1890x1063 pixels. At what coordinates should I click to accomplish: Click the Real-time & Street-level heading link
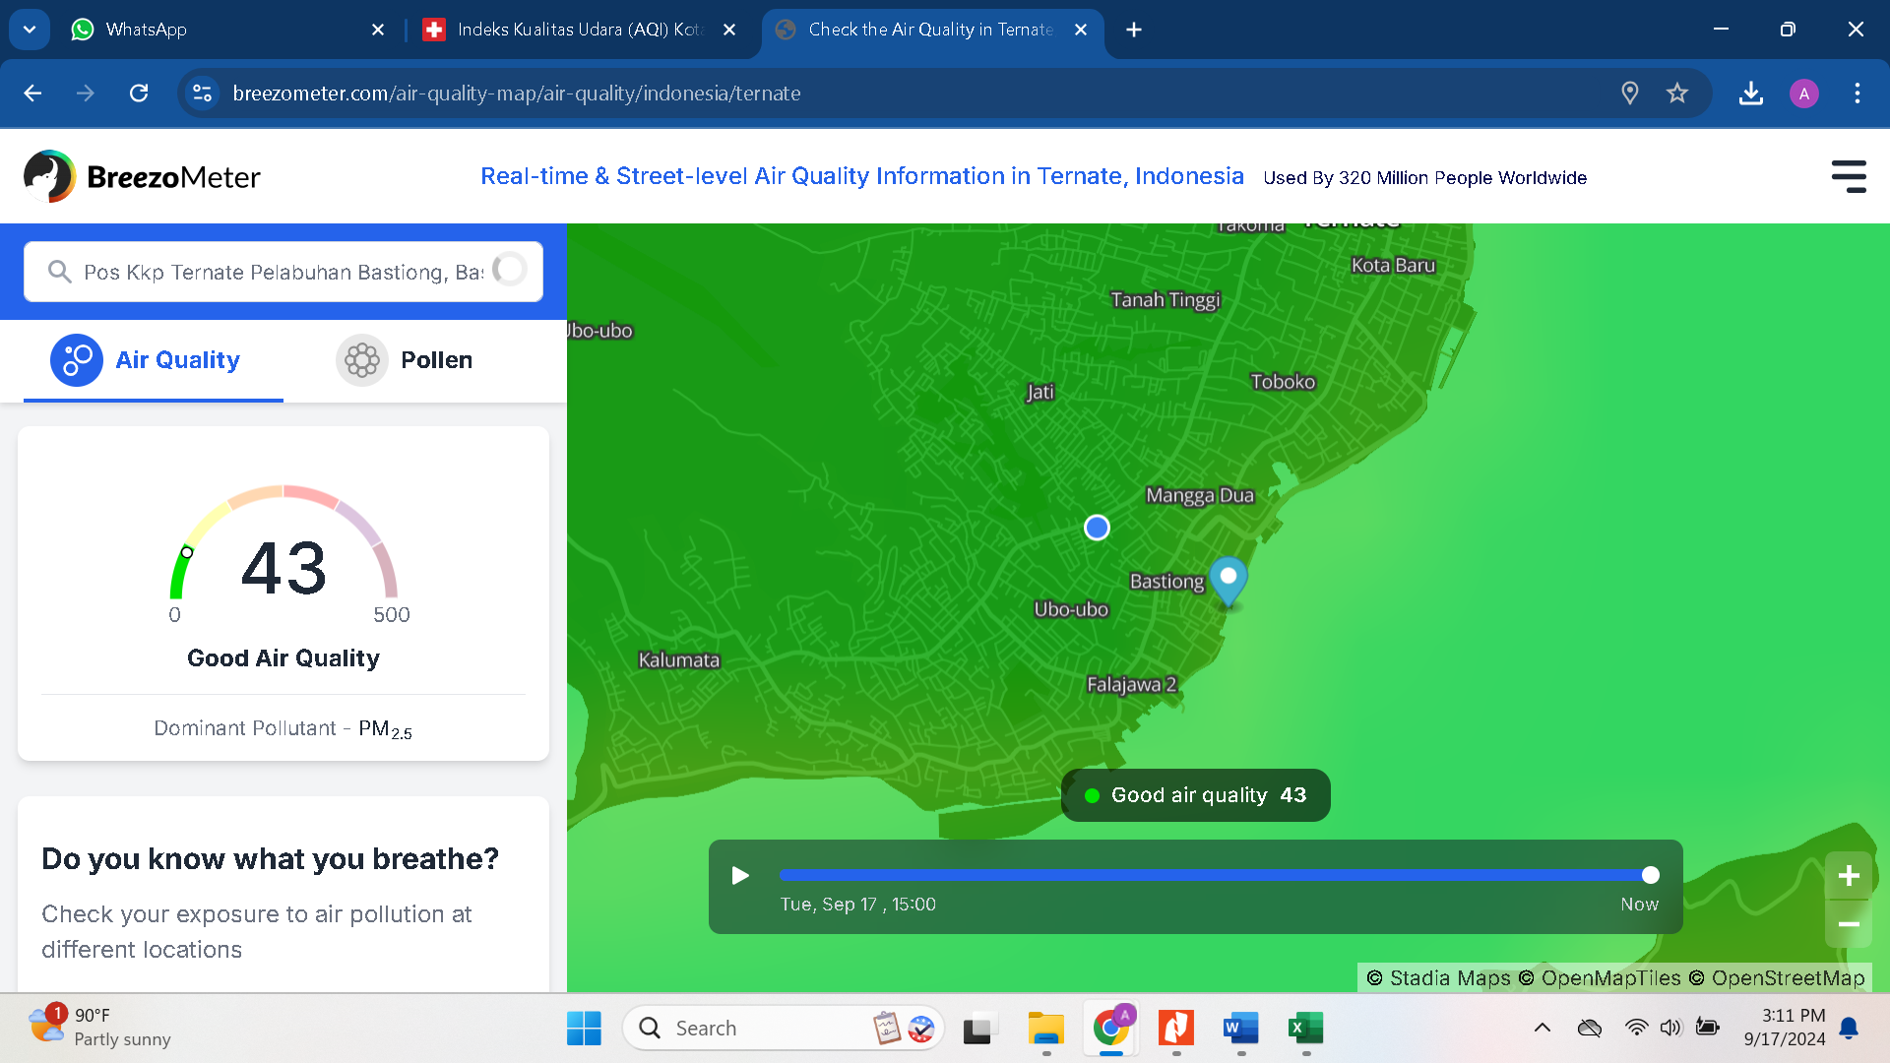point(862,176)
